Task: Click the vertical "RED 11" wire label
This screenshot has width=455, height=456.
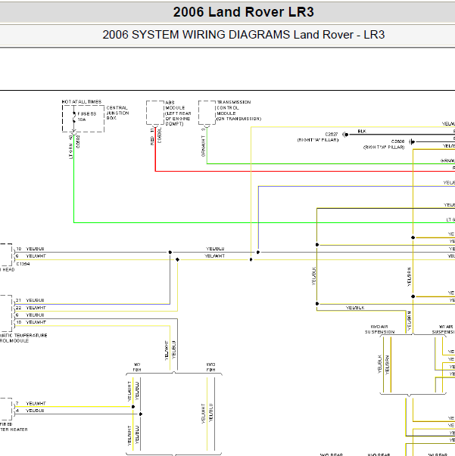Action: pos(152,137)
